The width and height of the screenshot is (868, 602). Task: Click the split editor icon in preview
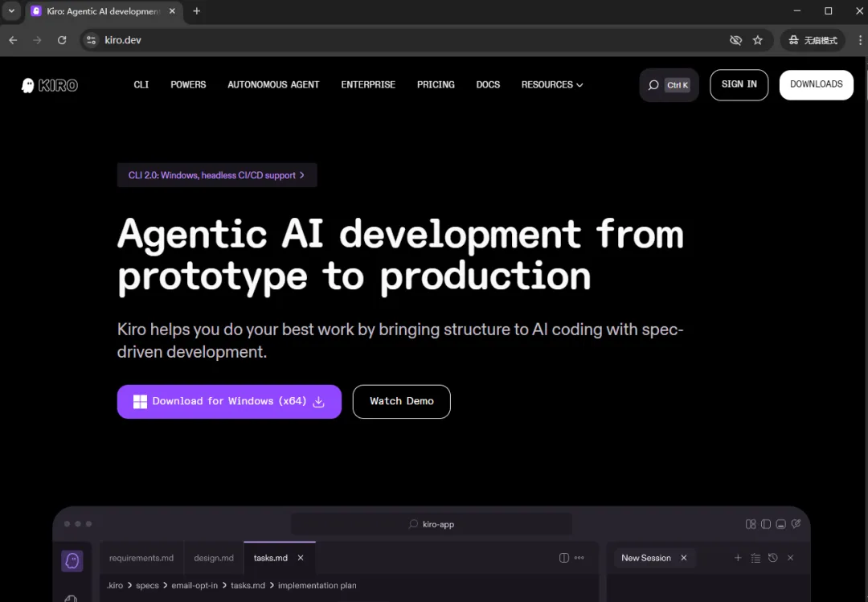pyautogui.click(x=564, y=558)
